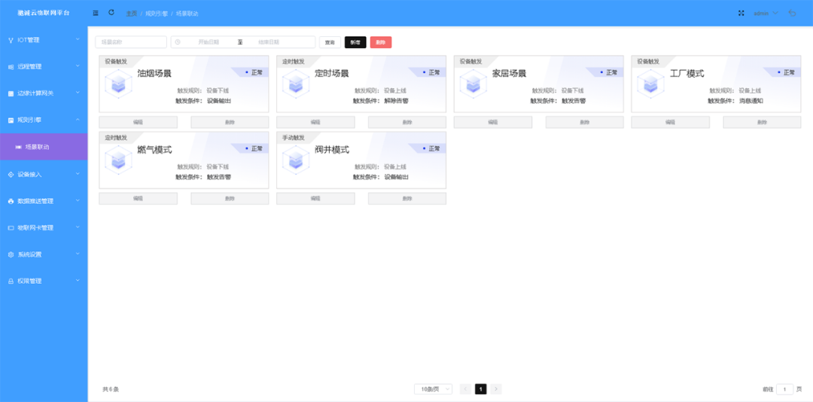
Task: Open the 设备接入 sidebar menu
Action: 44,175
